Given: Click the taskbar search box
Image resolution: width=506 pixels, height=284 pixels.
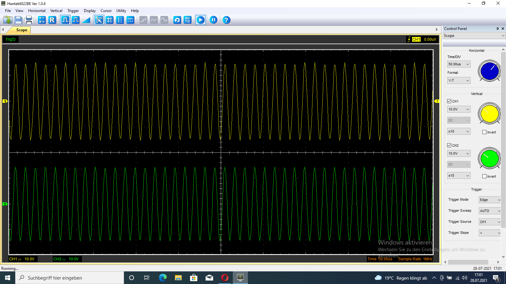Looking at the screenshot, I should coord(70,278).
